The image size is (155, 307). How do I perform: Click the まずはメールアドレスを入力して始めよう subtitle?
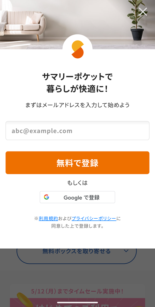point(77,105)
